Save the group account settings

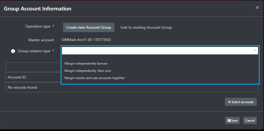tap(232, 121)
